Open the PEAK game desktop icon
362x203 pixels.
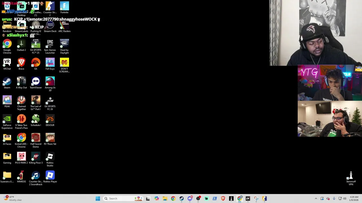click(x=7, y=102)
